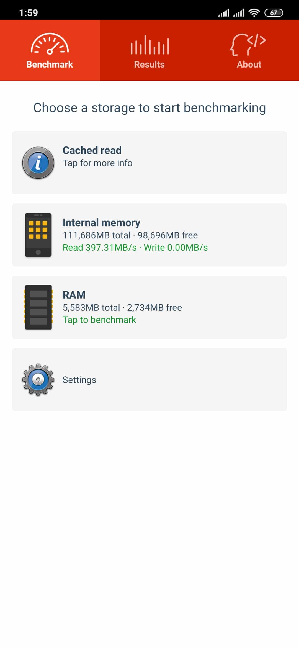The image size is (299, 648).
Task: Click the Settings gear icon
Action: (x=38, y=379)
